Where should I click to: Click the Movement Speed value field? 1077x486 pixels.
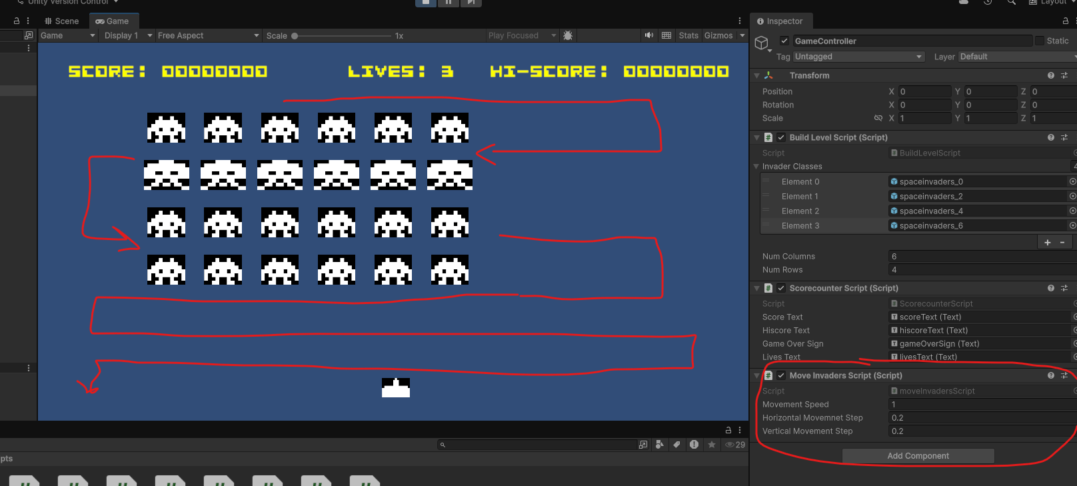[980, 405]
